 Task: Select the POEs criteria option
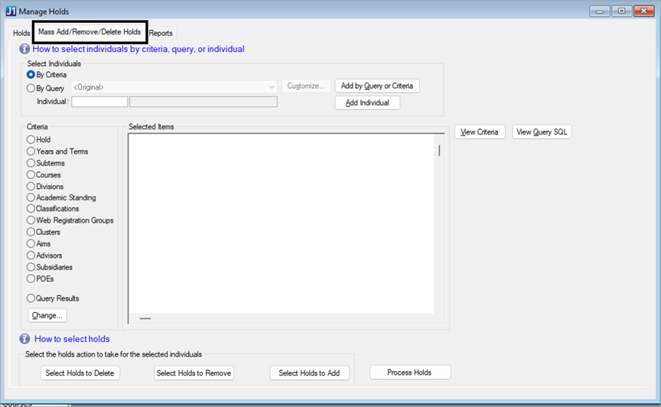click(x=31, y=278)
